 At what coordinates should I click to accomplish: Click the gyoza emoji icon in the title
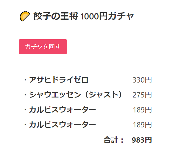25,16
